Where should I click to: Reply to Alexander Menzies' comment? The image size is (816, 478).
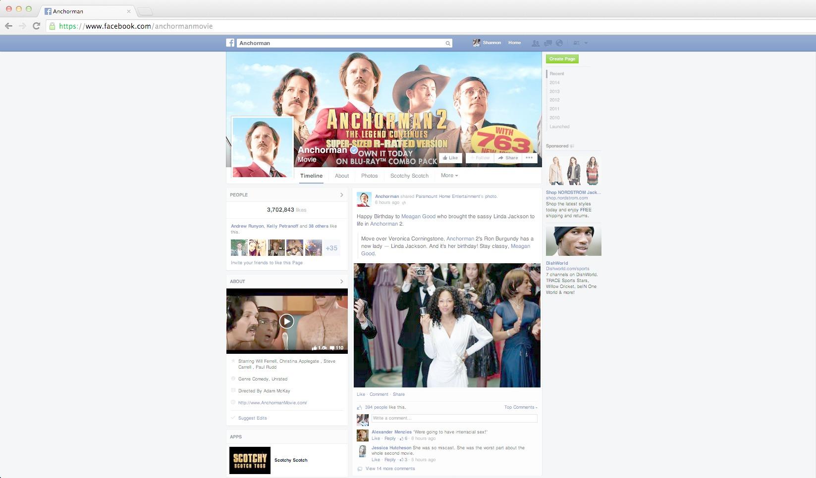coord(390,438)
